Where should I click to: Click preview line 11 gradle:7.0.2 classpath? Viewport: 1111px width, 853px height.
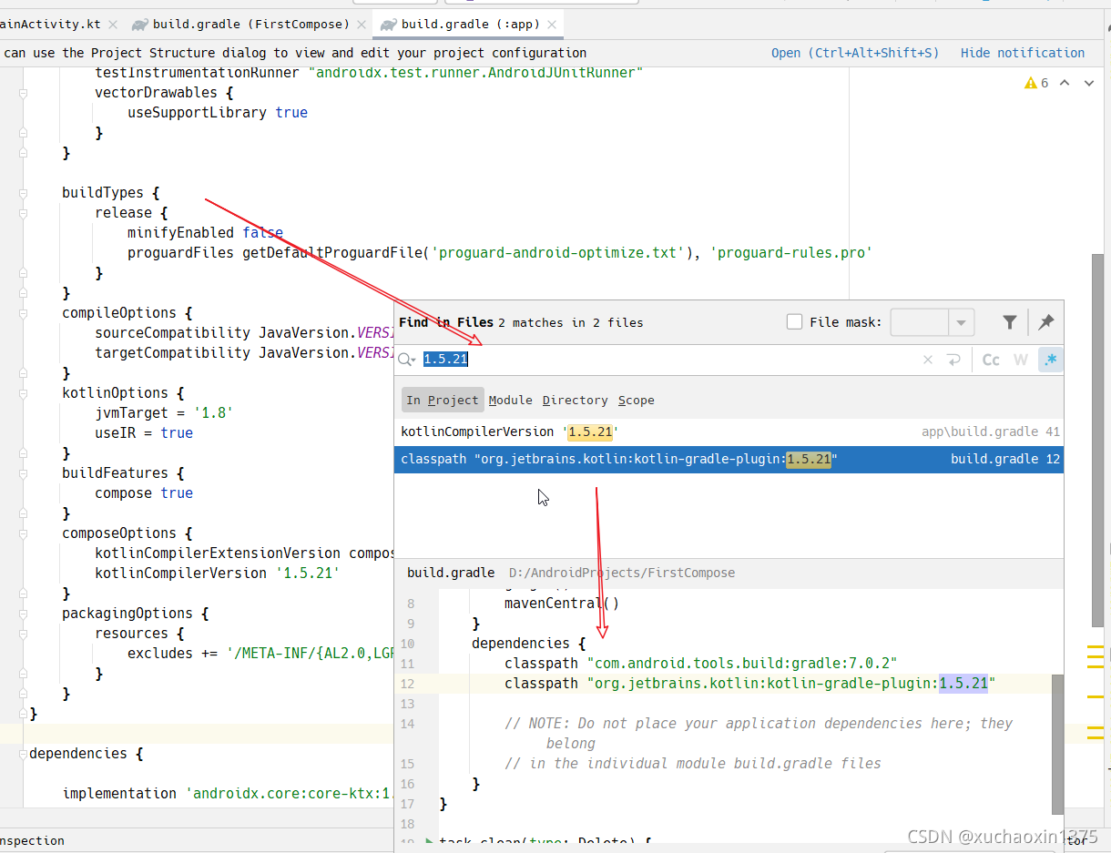tap(701, 663)
